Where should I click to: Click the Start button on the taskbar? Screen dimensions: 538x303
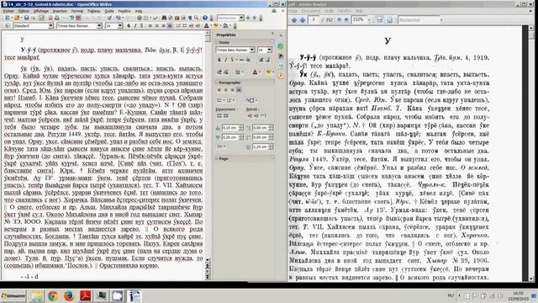click(x=13, y=295)
